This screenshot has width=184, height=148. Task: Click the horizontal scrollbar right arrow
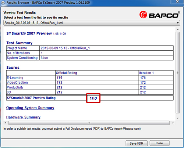coord(173,123)
